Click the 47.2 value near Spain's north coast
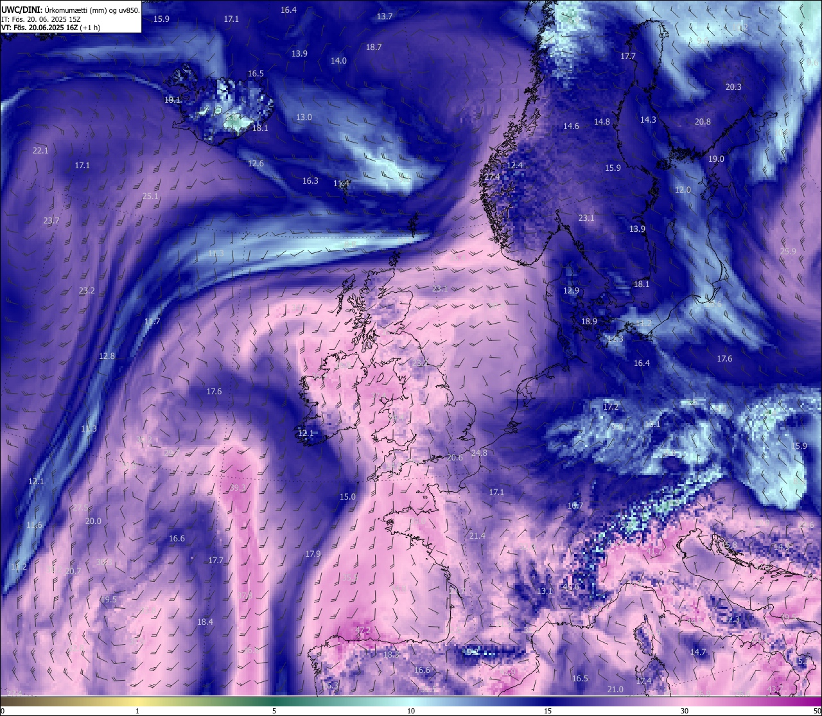The image size is (822, 716). (363, 631)
